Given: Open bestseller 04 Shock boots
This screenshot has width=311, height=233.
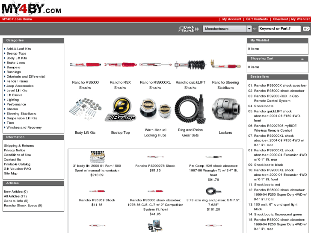Looking at the screenshot, I should coord(264,106).
